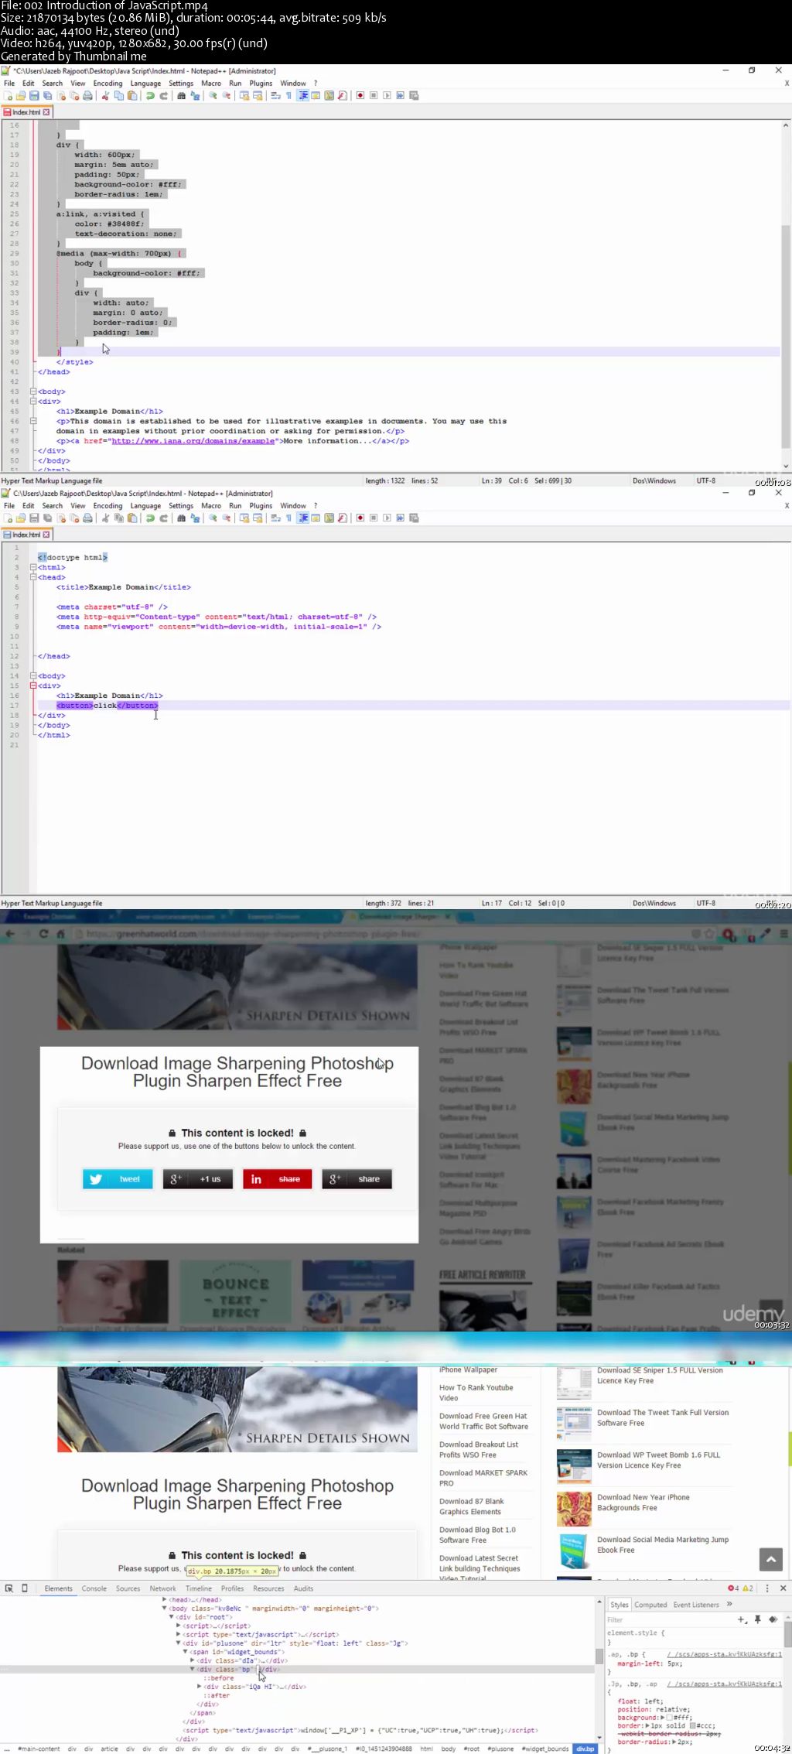Click New file icon in top Notepad++ window
The image size is (792, 1754).
click(x=8, y=96)
